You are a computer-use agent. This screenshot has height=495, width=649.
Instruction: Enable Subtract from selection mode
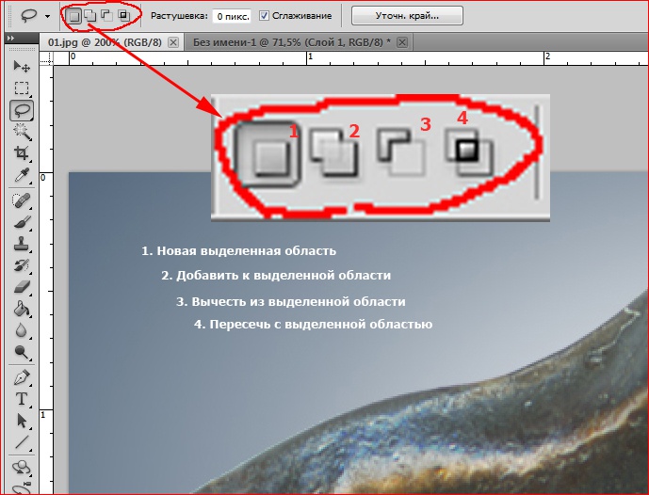pyautogui.click(x=106, y=16)
